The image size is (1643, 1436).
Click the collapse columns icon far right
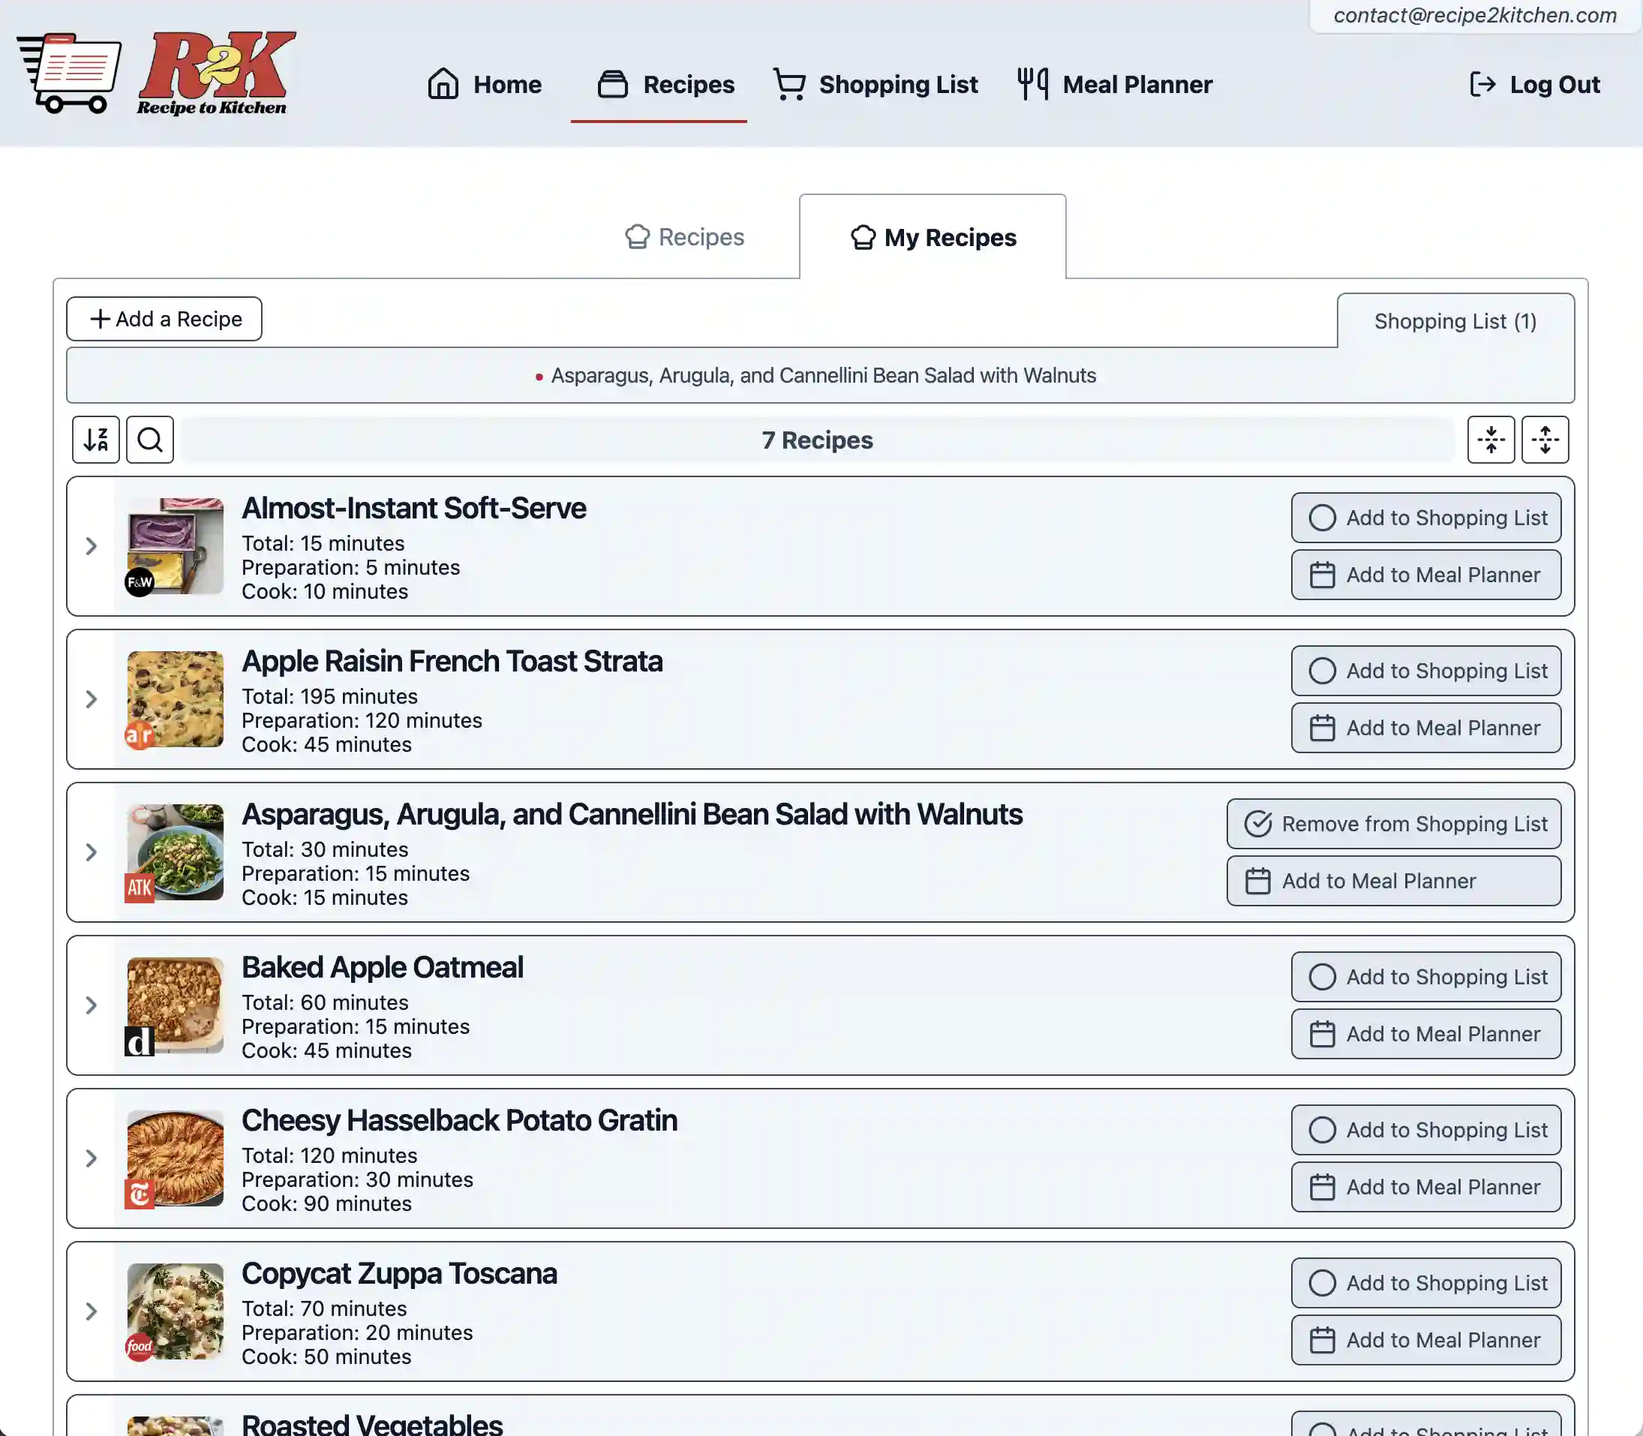[1492, 439]
